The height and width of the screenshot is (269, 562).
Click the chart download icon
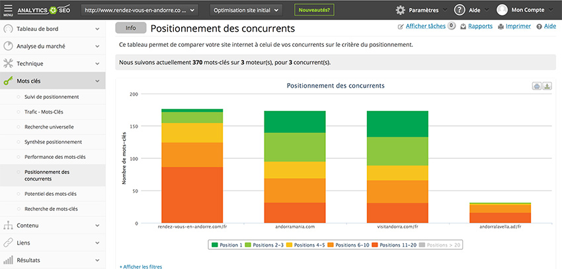[x=547, y=86]
